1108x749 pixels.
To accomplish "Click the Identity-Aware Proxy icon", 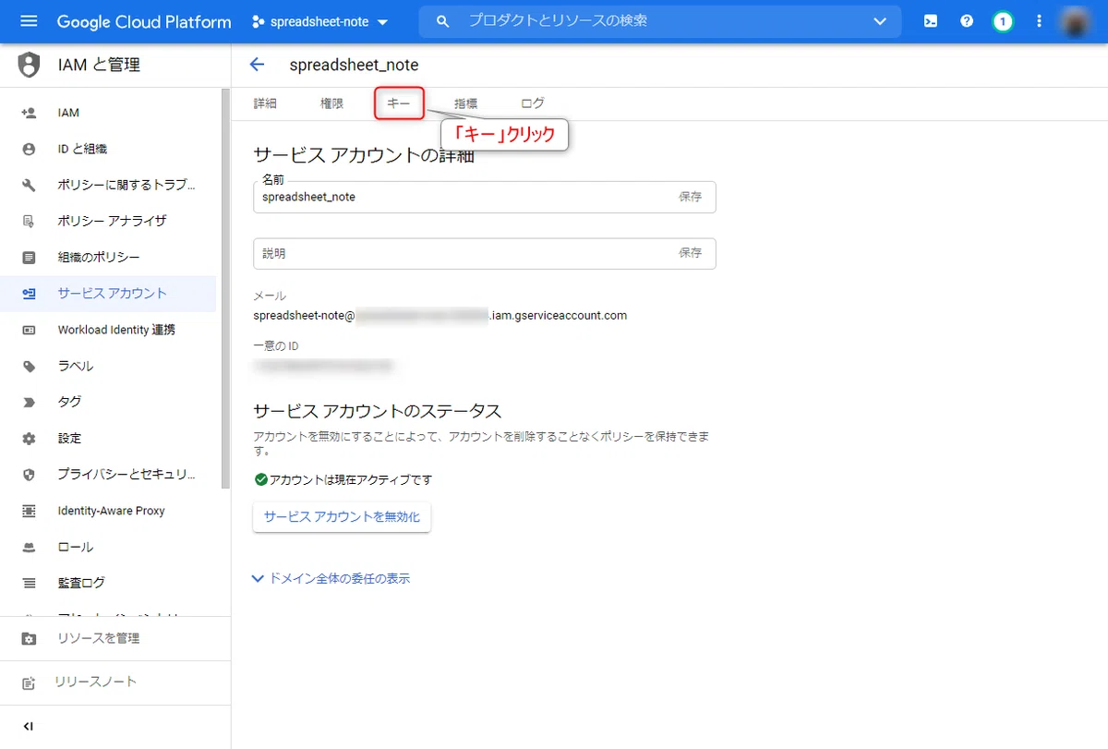I will [29, 511].
